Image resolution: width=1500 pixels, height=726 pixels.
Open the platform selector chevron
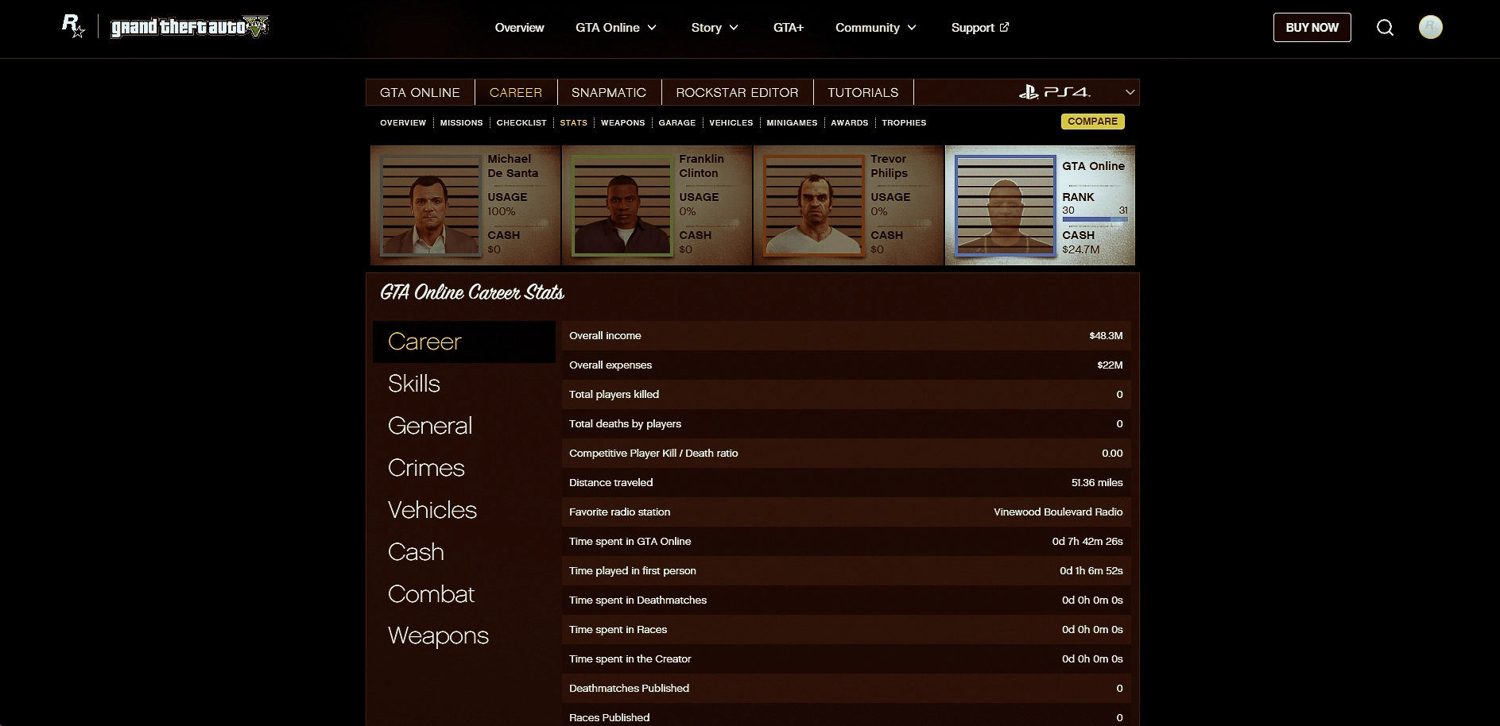pyautogui.click(x=1130, y=92)
